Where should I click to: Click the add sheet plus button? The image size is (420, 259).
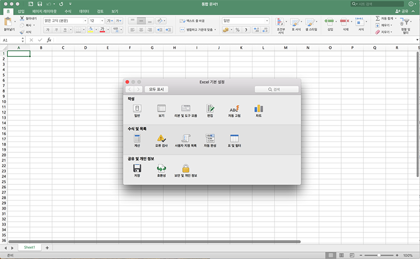pyautogui.click(x=47, y=248)
